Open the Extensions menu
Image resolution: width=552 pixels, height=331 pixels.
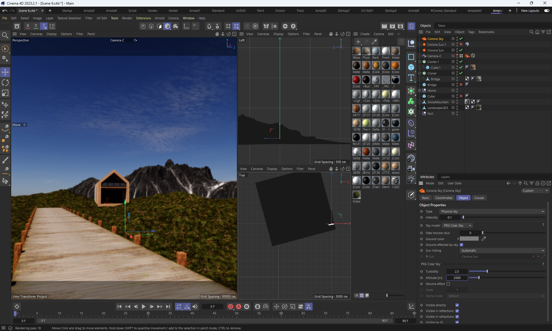[143, 18]
